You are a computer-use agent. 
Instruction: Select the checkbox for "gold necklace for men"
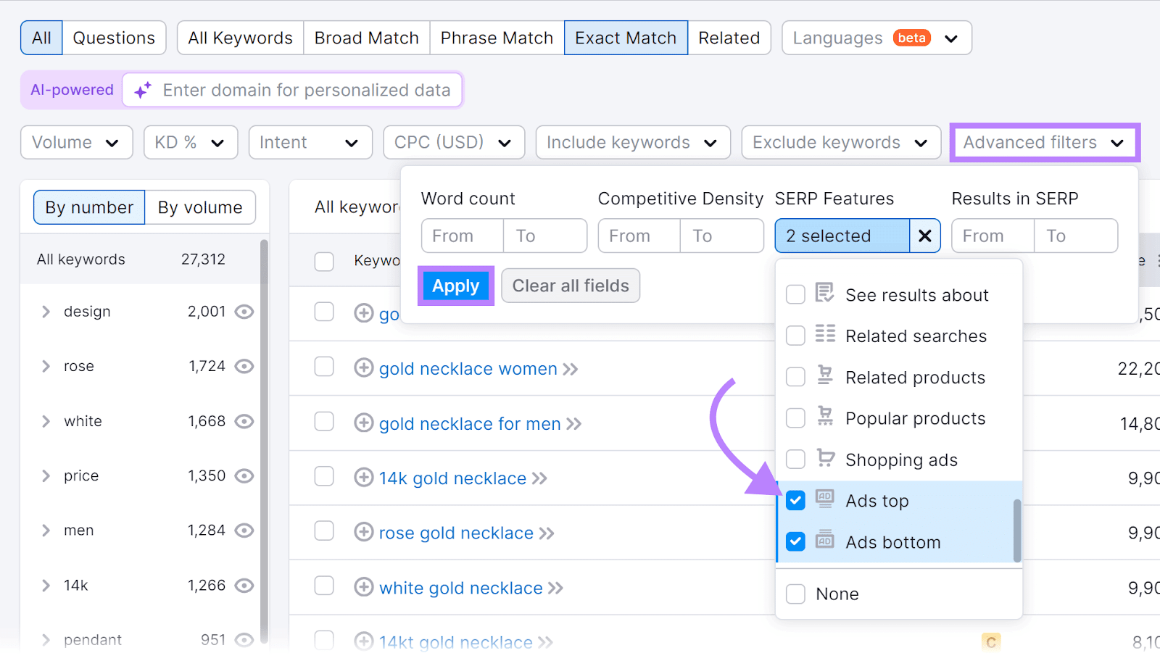(x=324, y=423)
